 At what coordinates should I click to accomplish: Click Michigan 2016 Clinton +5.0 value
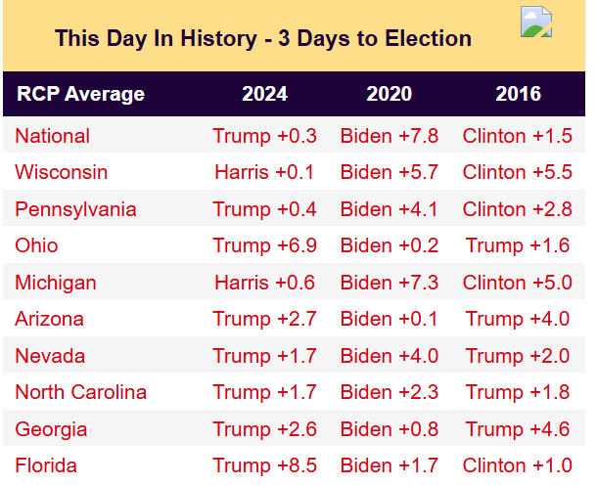click(518, 283)
